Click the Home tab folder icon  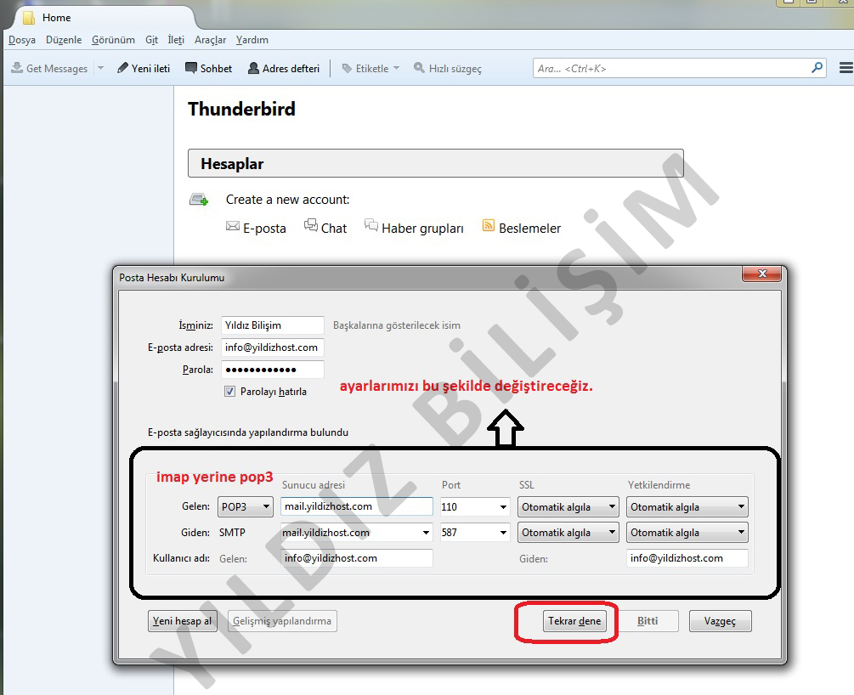(28, 18)
